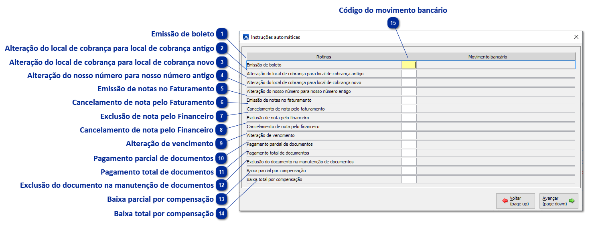Click code field for Alteração de vencimento row
The image size is (592, 225).
[409, 135]
